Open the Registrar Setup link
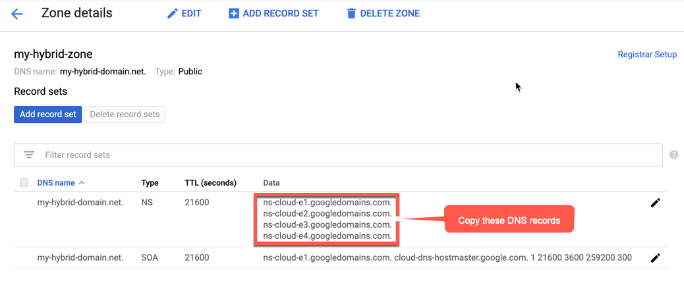The width and height of the screenshot is (684, 283). (x=646, y=55)
